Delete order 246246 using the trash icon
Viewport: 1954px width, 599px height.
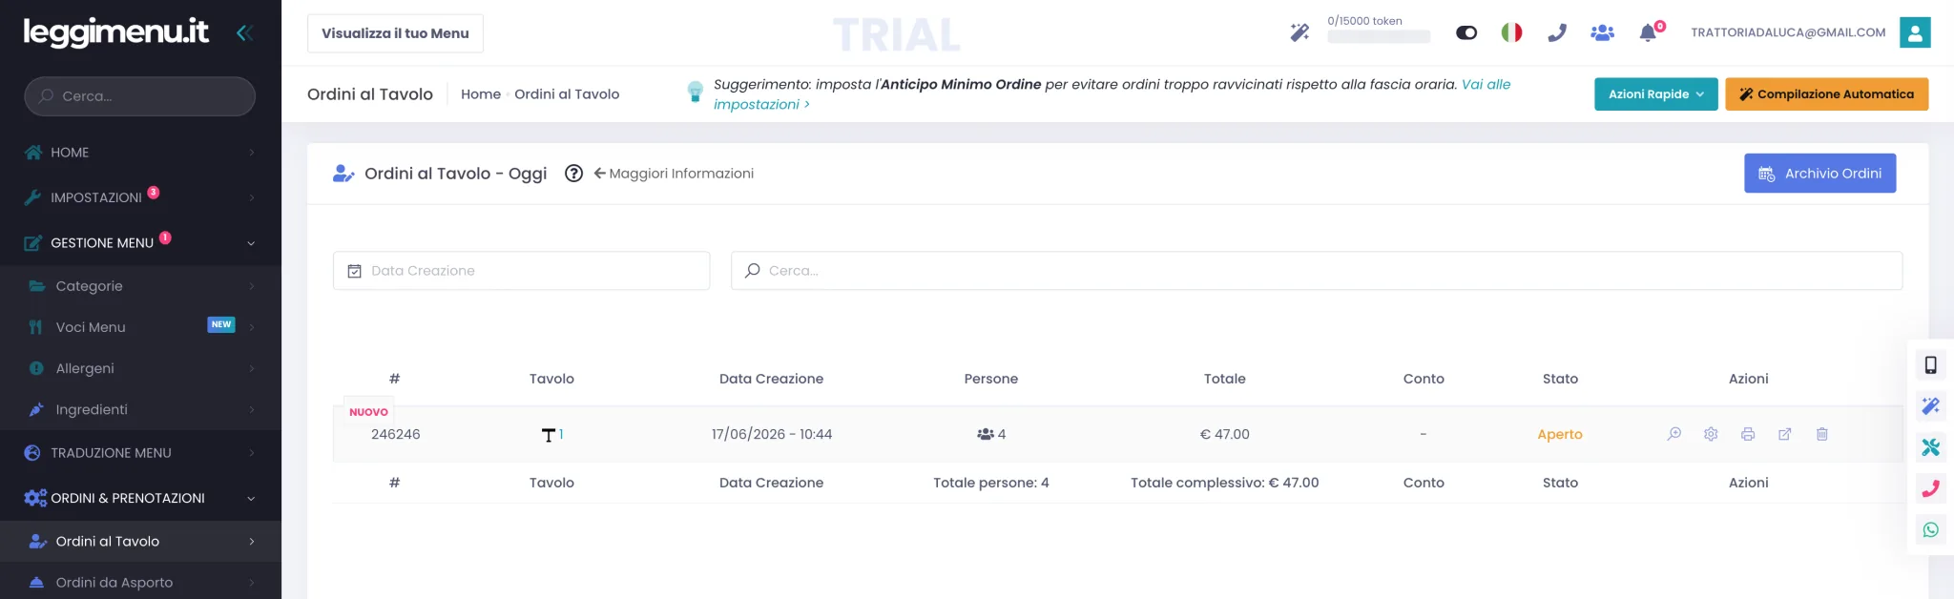(x=1821, y=434)
